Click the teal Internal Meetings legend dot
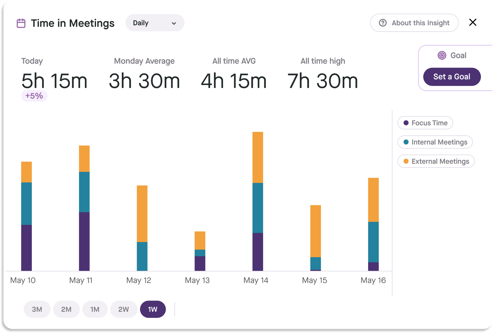The image size is (493, 333). pos(406,142)
